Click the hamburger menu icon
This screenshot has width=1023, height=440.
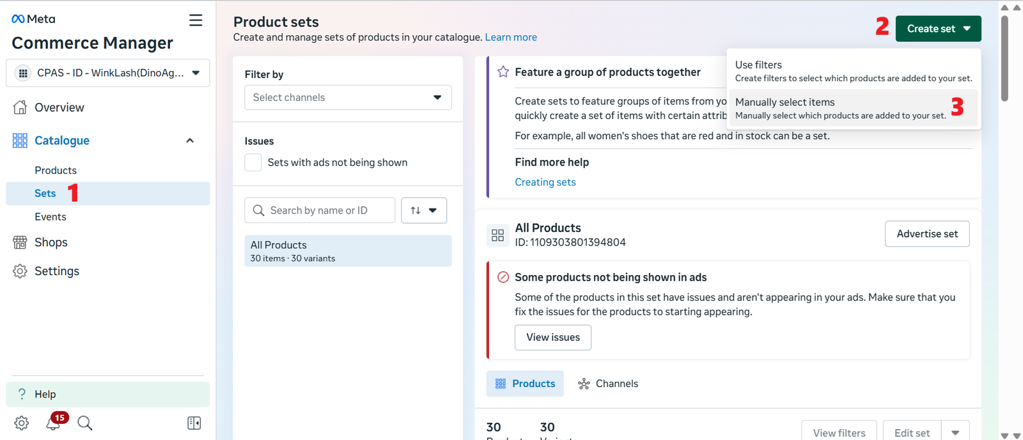pos(196,20)
